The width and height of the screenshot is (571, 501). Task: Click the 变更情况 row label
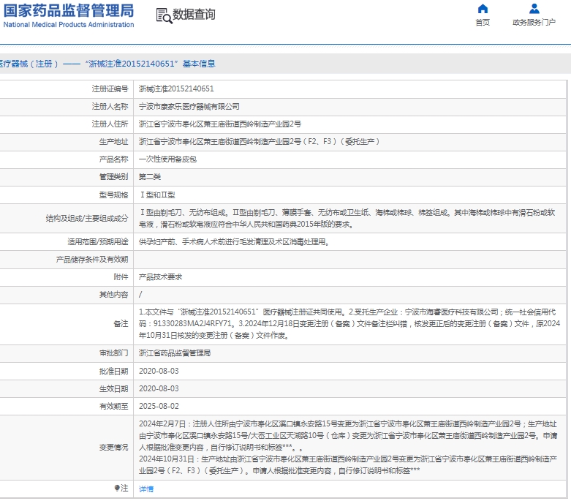click(113, 446)
